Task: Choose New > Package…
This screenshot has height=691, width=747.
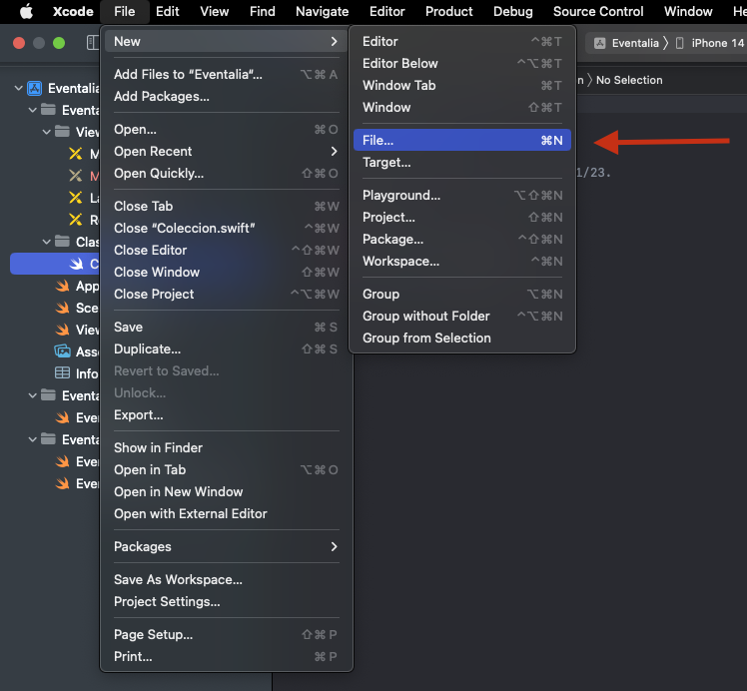Action: pos(462,239)
